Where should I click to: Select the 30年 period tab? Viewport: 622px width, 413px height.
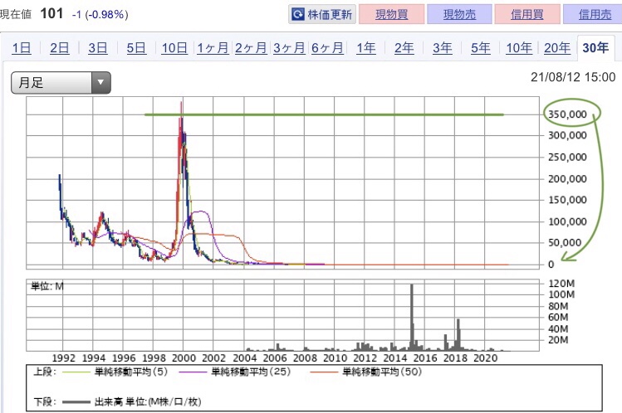(595, 48)
